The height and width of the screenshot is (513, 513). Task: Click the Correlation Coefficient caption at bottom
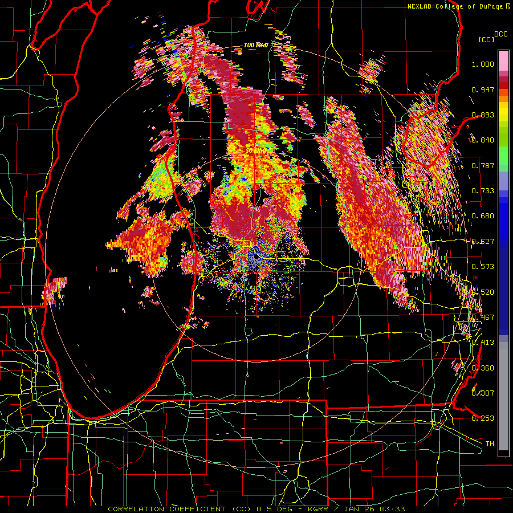click(x=256, y=509)
